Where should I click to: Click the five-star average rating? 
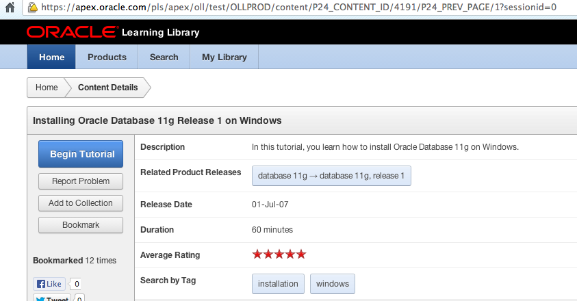pyautogui.click(x=279, y=254)
